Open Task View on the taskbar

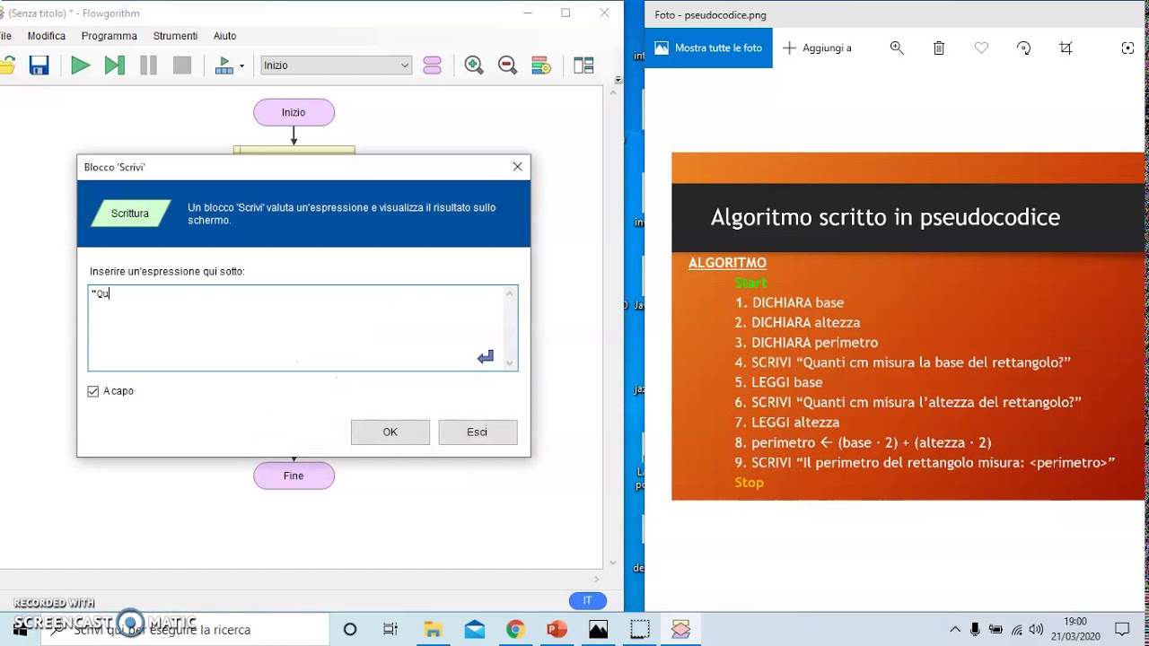[x=390, y=629]
